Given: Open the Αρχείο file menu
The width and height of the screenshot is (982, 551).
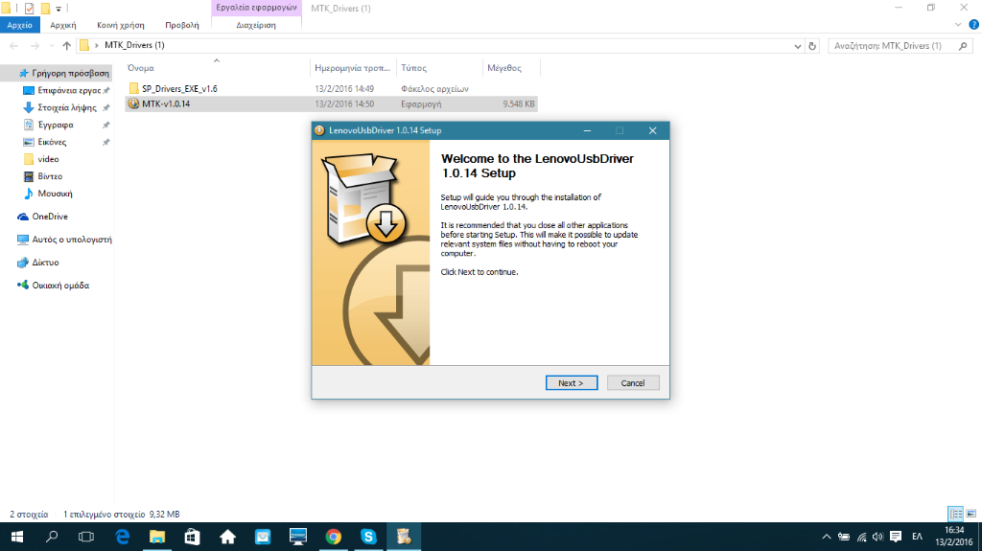Looking at the screenshot, I should [x=19, y=25].
